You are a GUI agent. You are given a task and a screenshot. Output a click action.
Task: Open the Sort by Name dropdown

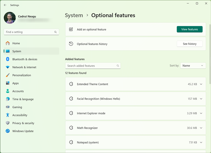tap(193, 66)
